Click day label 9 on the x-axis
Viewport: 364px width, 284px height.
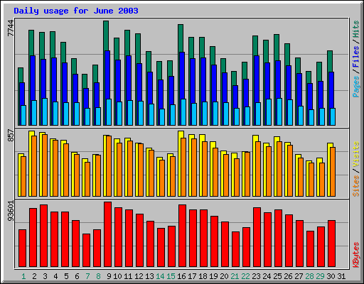[x=109, y=276]
